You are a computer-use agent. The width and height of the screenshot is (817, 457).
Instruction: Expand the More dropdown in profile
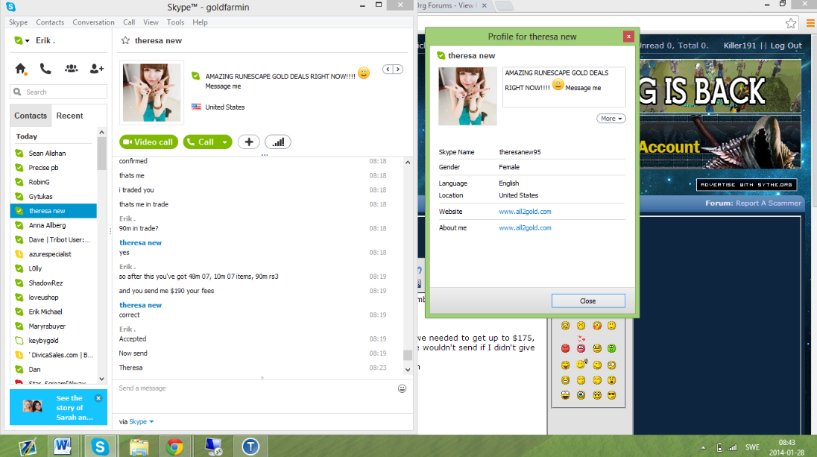tap(611, 119)
